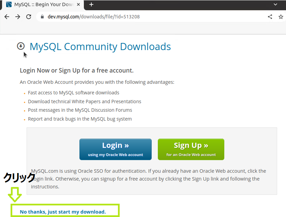286x217 pixels.
Task: Click the green Sign Up button
Action: coord(191,149)
